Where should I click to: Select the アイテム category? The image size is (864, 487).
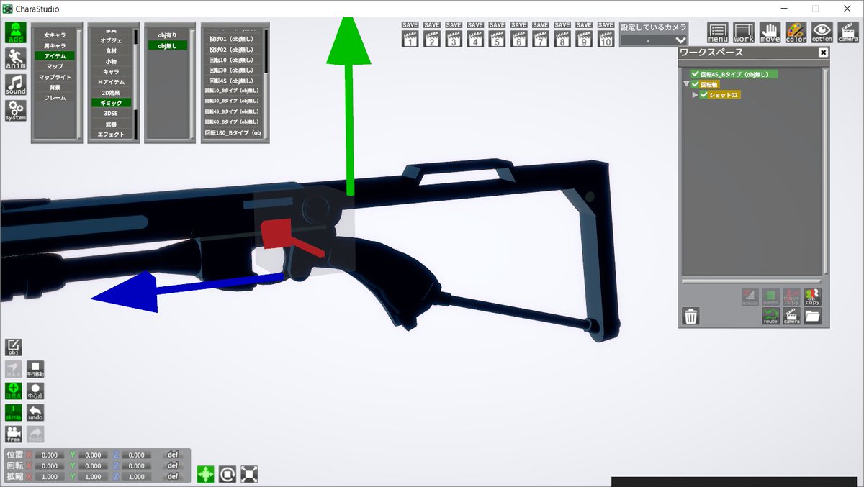pyautogui.click(x=55, y=55)
